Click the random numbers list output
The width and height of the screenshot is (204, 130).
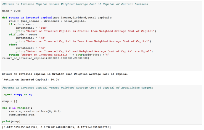pyautogui.click(x=57, y=127)
